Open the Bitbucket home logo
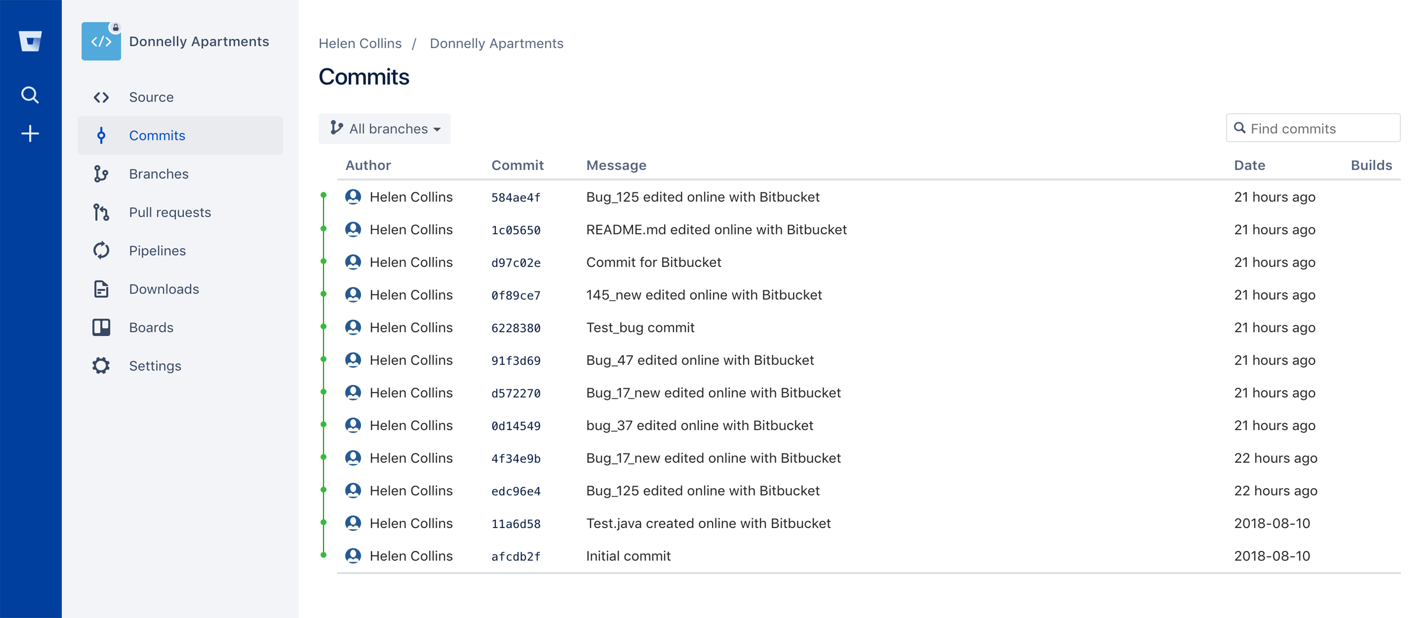The width and height of the screenshot is (1422, 618). click(x=30, y=41)
